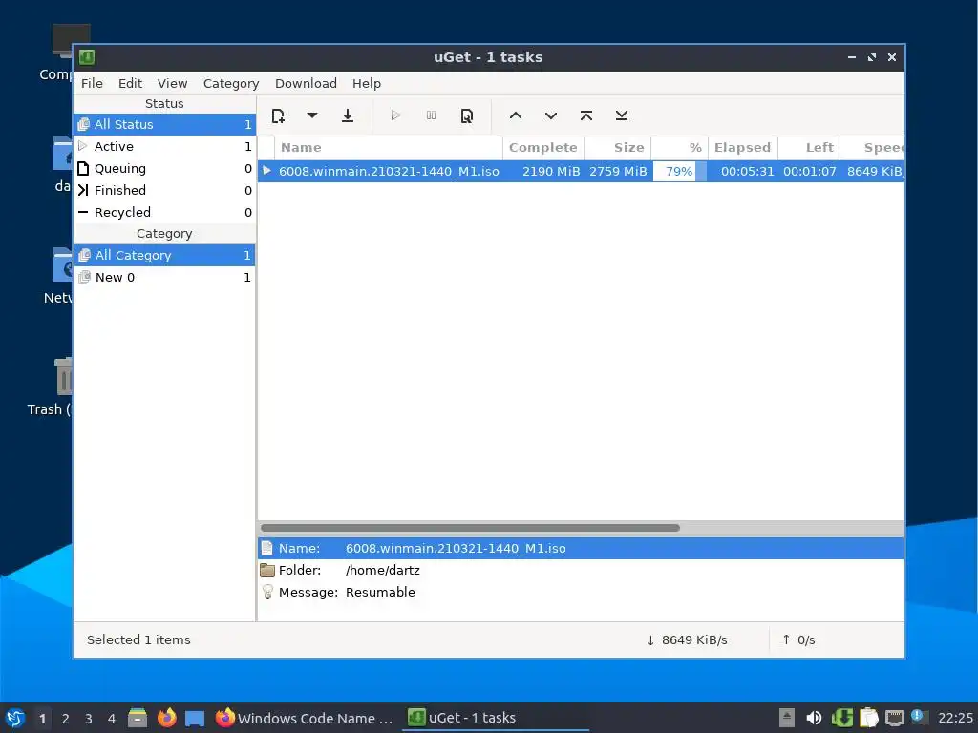Click the 2190 MiB complete cell
This screenshot has height=733, width=978.
pos(551,172)
